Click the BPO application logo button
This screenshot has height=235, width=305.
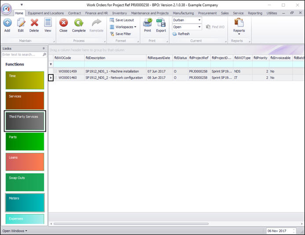coord(6,9)
